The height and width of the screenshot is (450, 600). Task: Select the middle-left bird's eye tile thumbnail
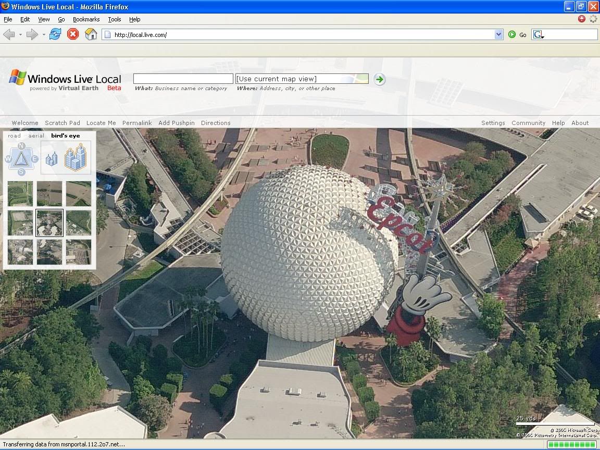(x=20, y=223)
